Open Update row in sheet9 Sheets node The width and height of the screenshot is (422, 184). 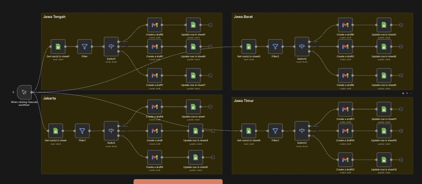384,75
